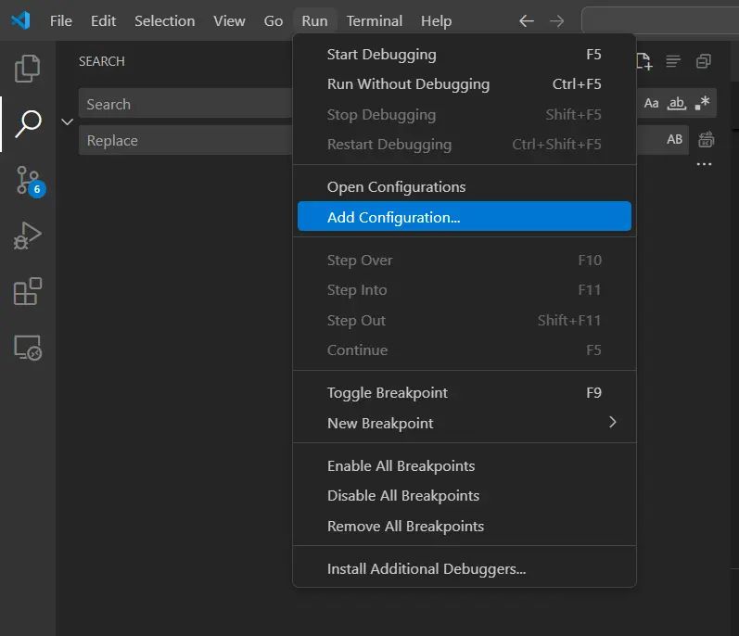The width and height of the screenshot is (739, 636).
Task: Click the view as tree lines icon
Action: point(673,61)
